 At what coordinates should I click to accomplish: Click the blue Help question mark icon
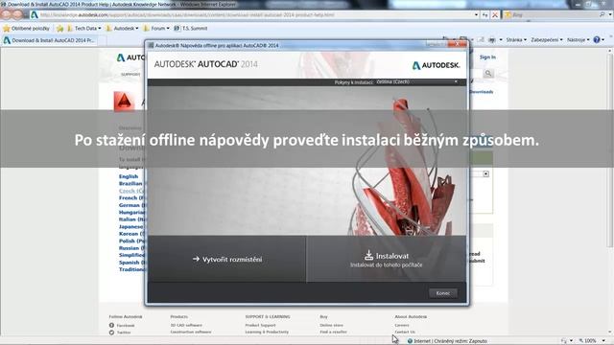[597, 40]
